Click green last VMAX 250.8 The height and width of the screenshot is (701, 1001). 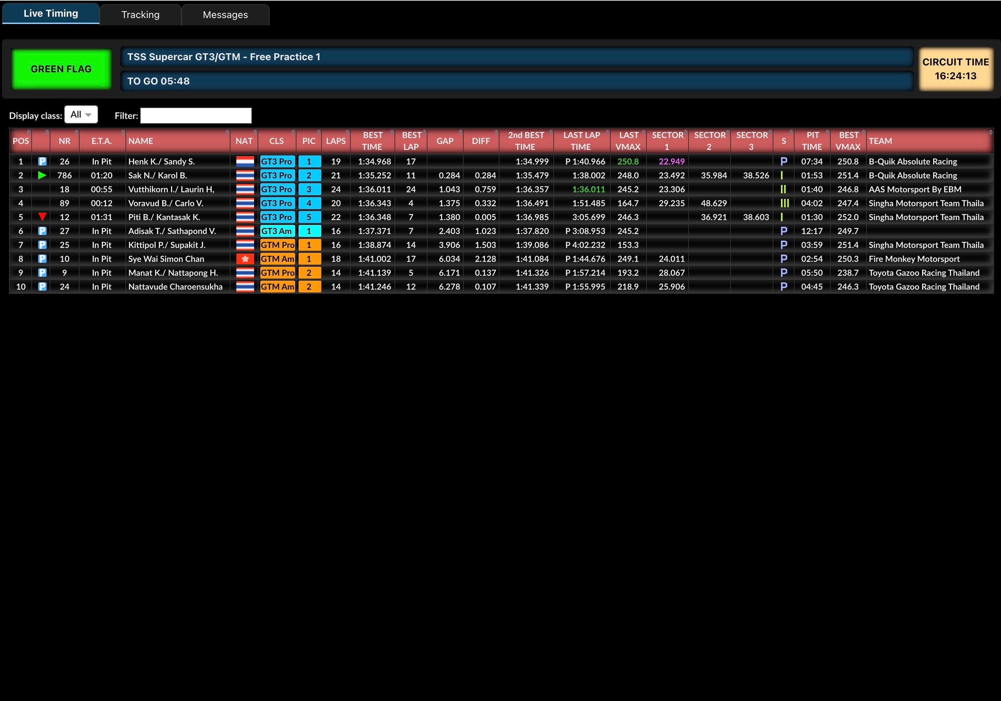628,161
